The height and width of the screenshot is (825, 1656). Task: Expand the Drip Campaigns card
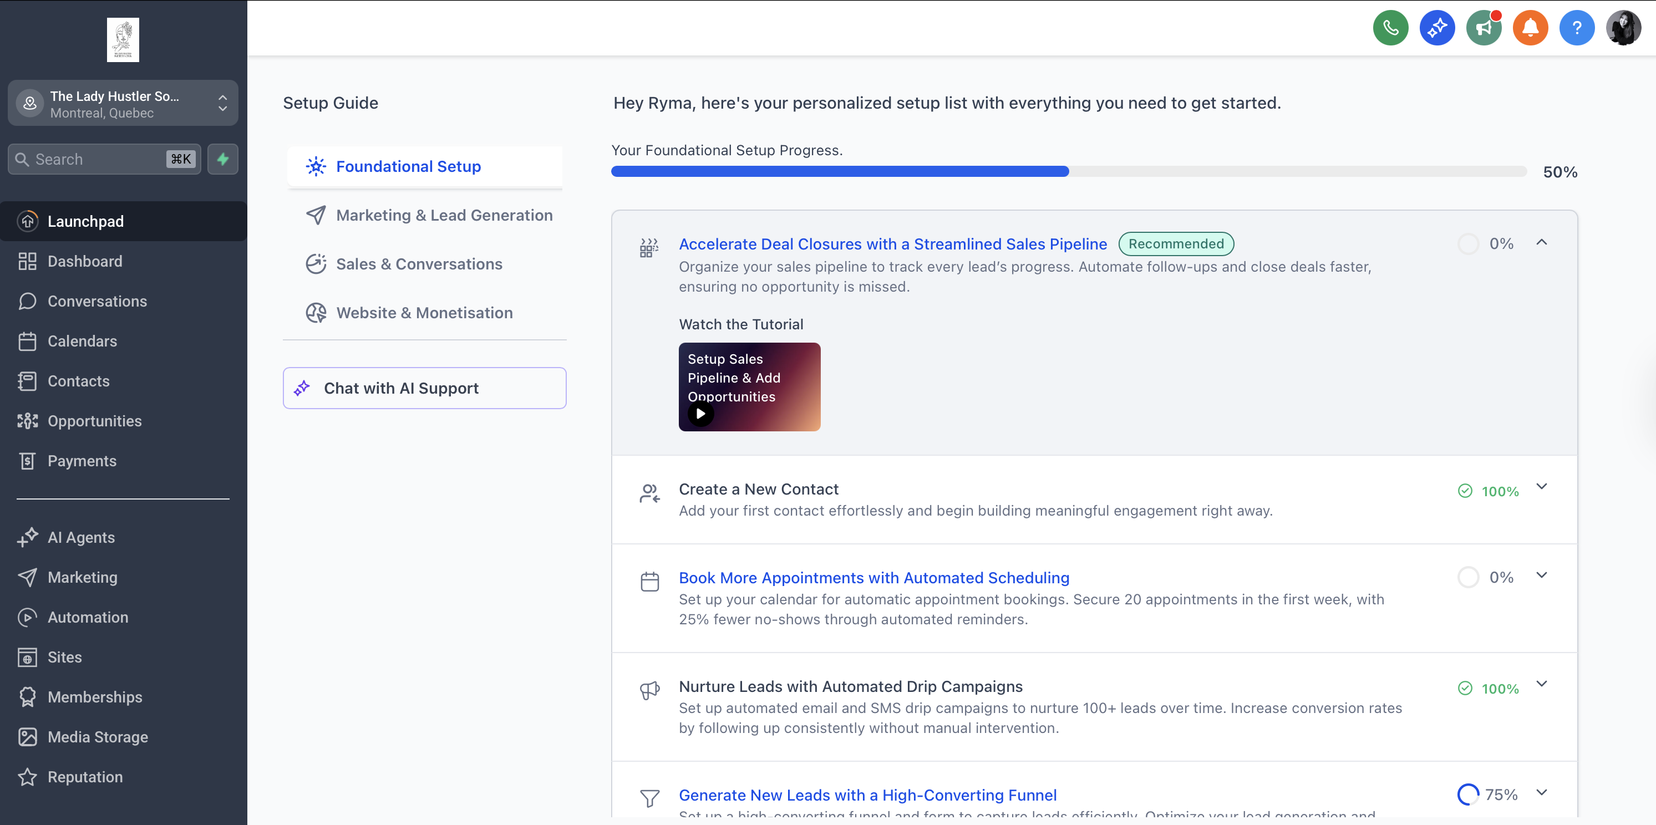[1542, 684]
